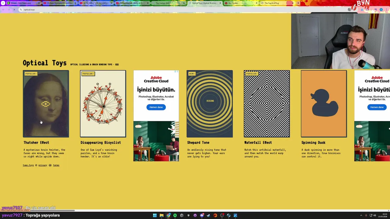This screenshot has height=219, width=390.
Task: Open the Chrome profile avatar
Action: [381, 9]
